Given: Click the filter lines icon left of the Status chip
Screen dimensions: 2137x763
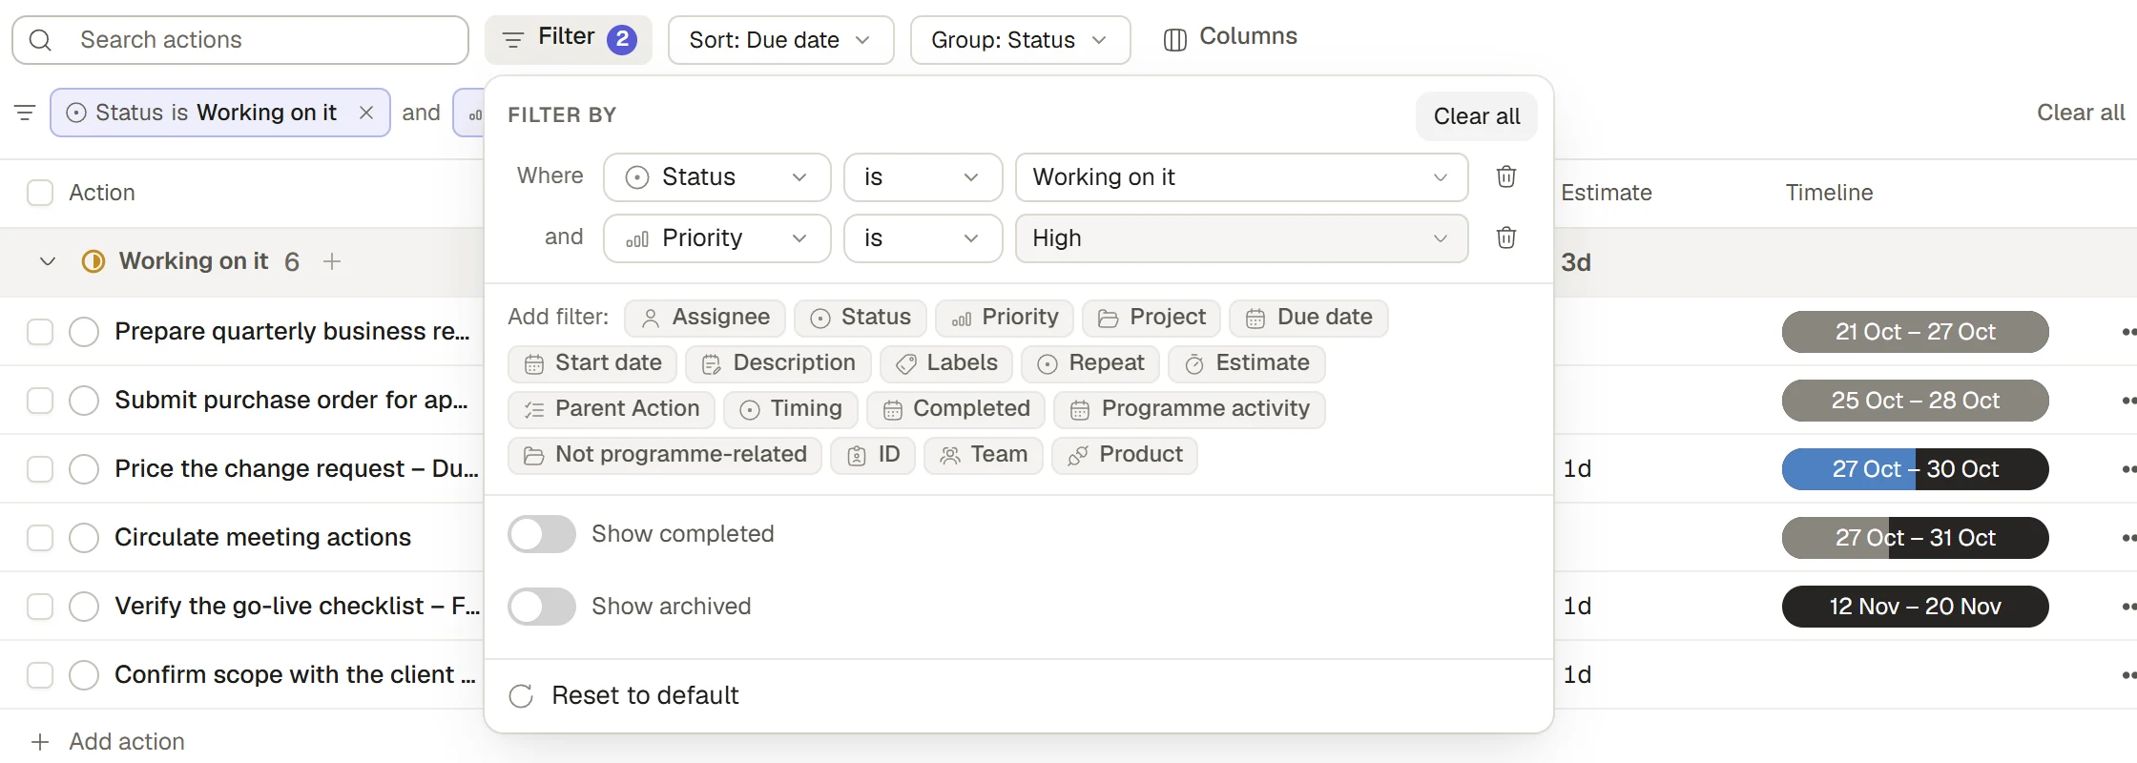Looking at the screenshot, I should [25, 113].
